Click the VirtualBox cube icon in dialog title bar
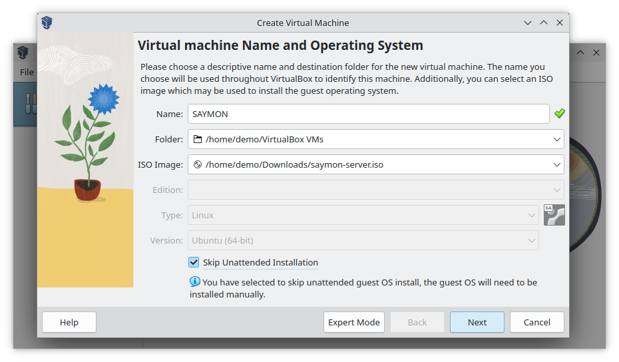Viewport: 619px width, 362px height. [47, 23]
